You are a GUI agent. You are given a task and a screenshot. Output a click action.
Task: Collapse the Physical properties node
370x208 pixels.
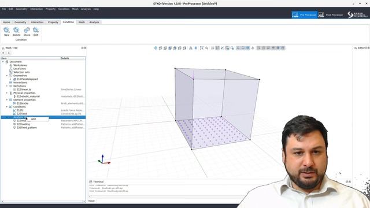click(7, 93)
